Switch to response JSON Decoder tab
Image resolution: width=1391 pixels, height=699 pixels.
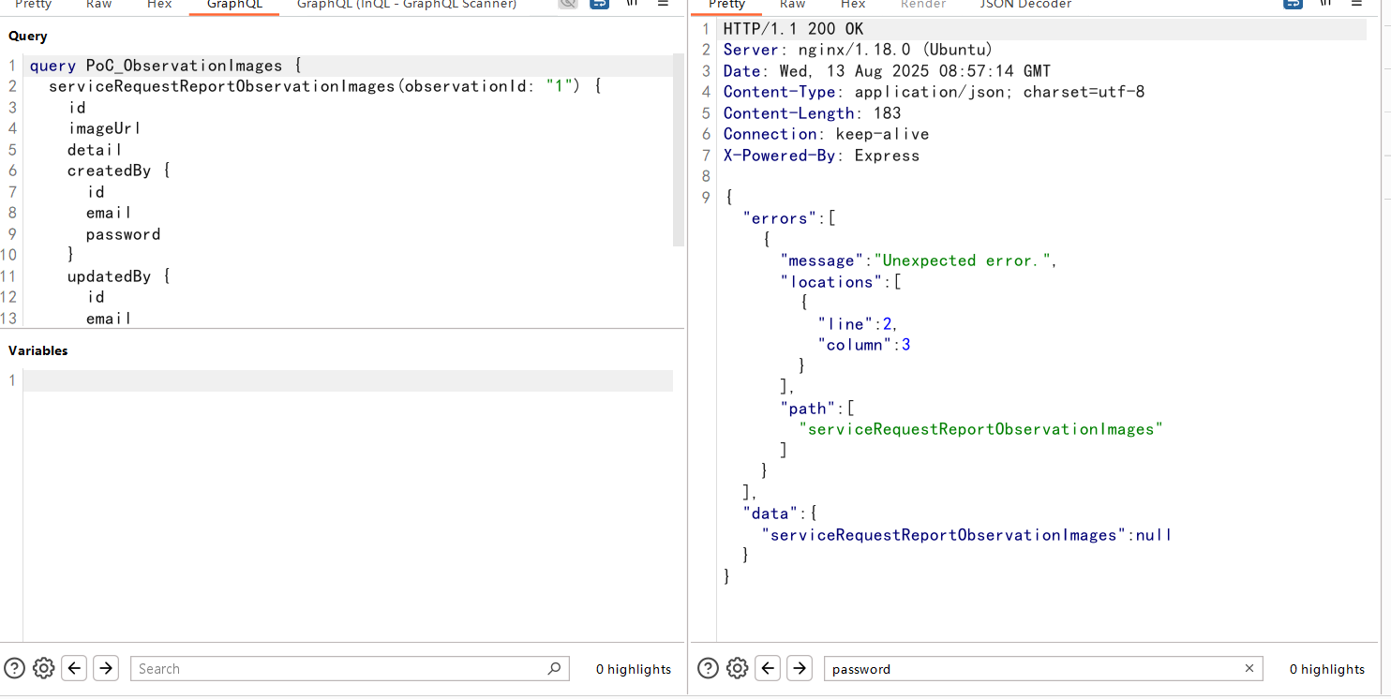(x=1025, y=5)
